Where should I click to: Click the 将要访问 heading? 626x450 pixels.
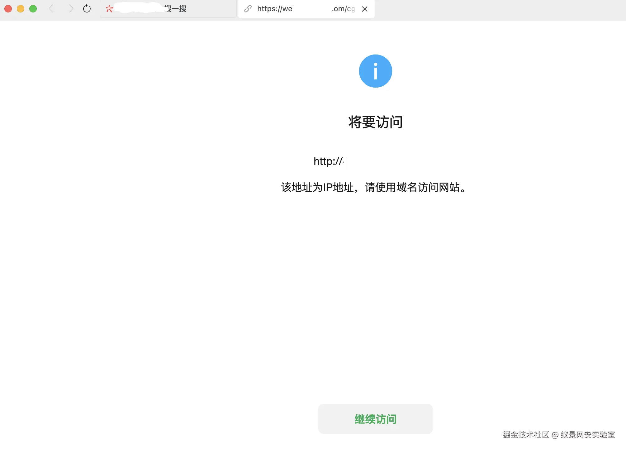click(x=375, y=122)
